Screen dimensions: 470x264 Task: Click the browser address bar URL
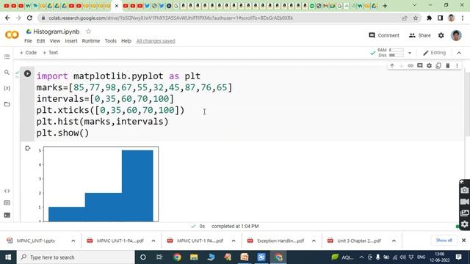point(171,18)
